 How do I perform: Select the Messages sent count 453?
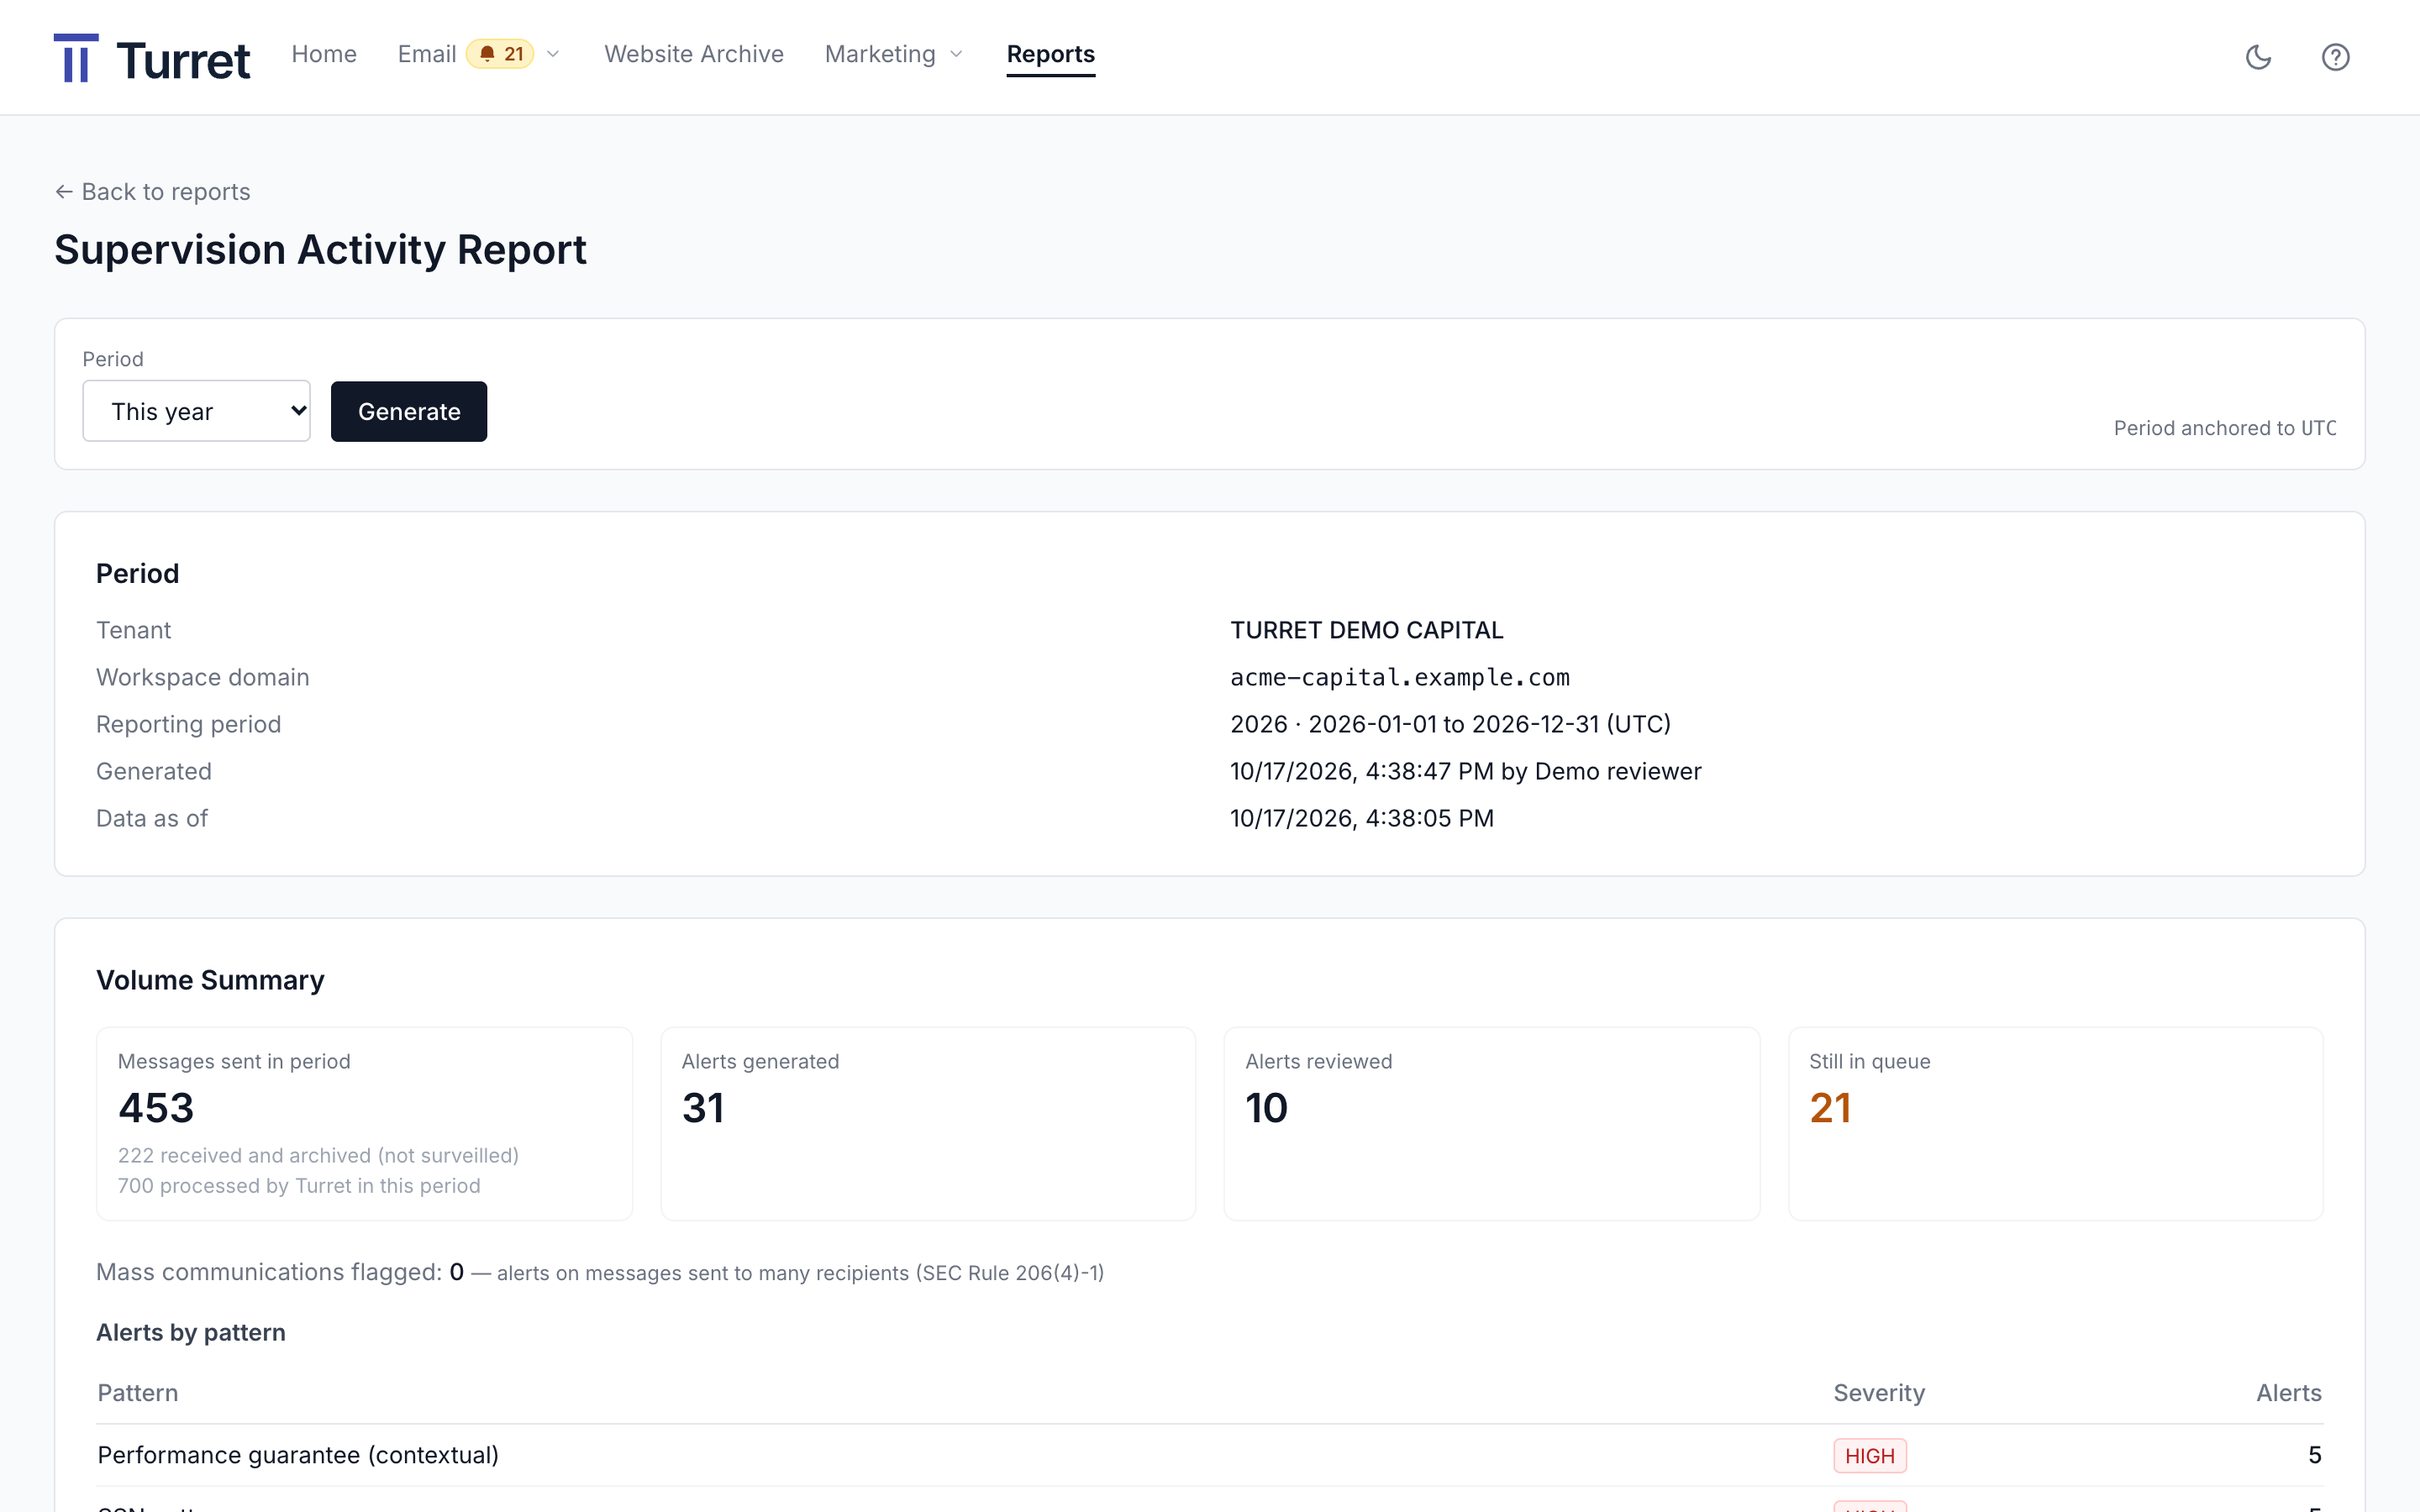tap(156, 1108)
